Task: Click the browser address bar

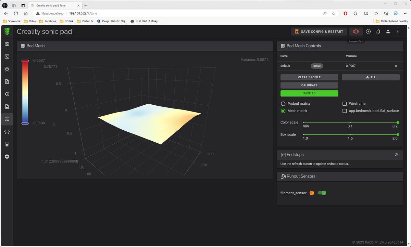Action: (x=185, y=13)
